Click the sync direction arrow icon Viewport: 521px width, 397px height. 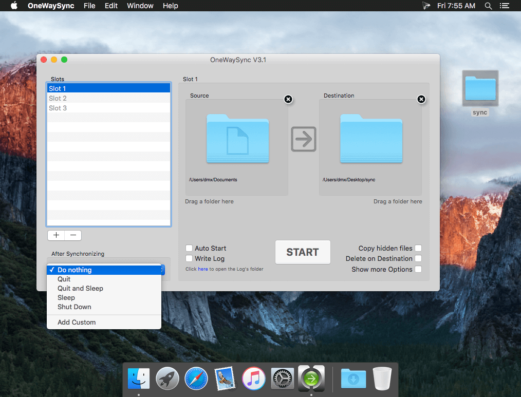(x=303, y=139)
